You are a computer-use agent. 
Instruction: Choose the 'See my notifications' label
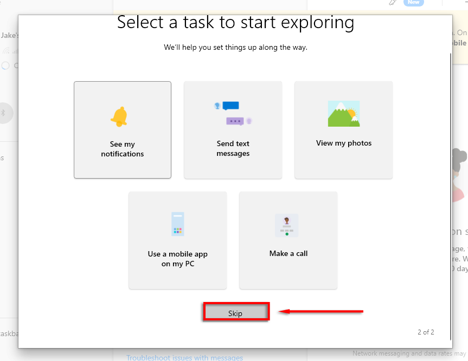point(123,149)
